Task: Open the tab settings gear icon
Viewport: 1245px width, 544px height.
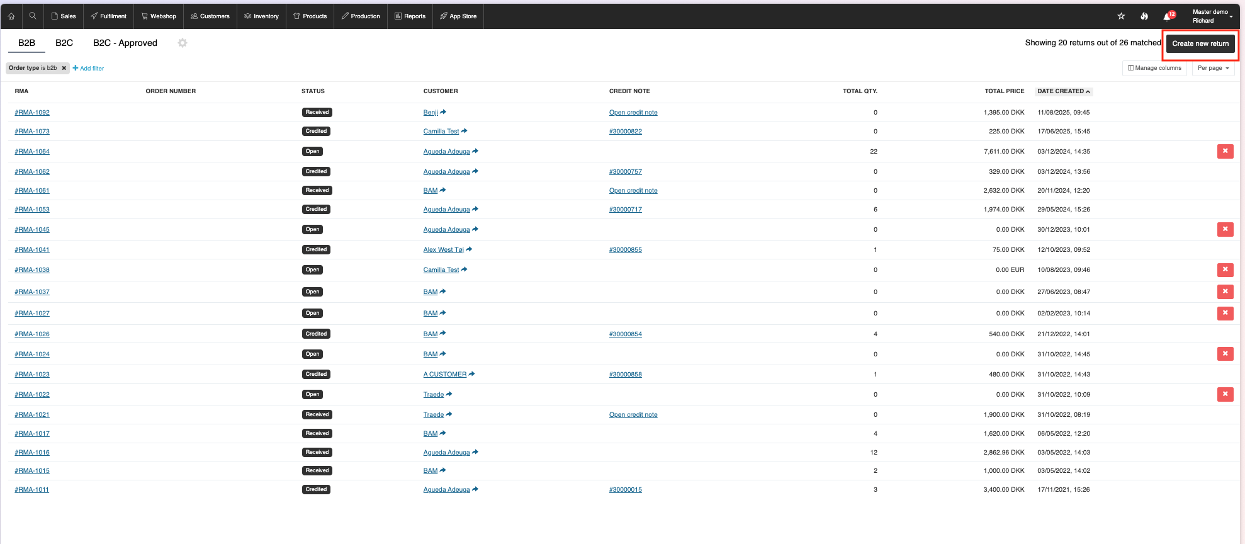Action: [183, 43]
